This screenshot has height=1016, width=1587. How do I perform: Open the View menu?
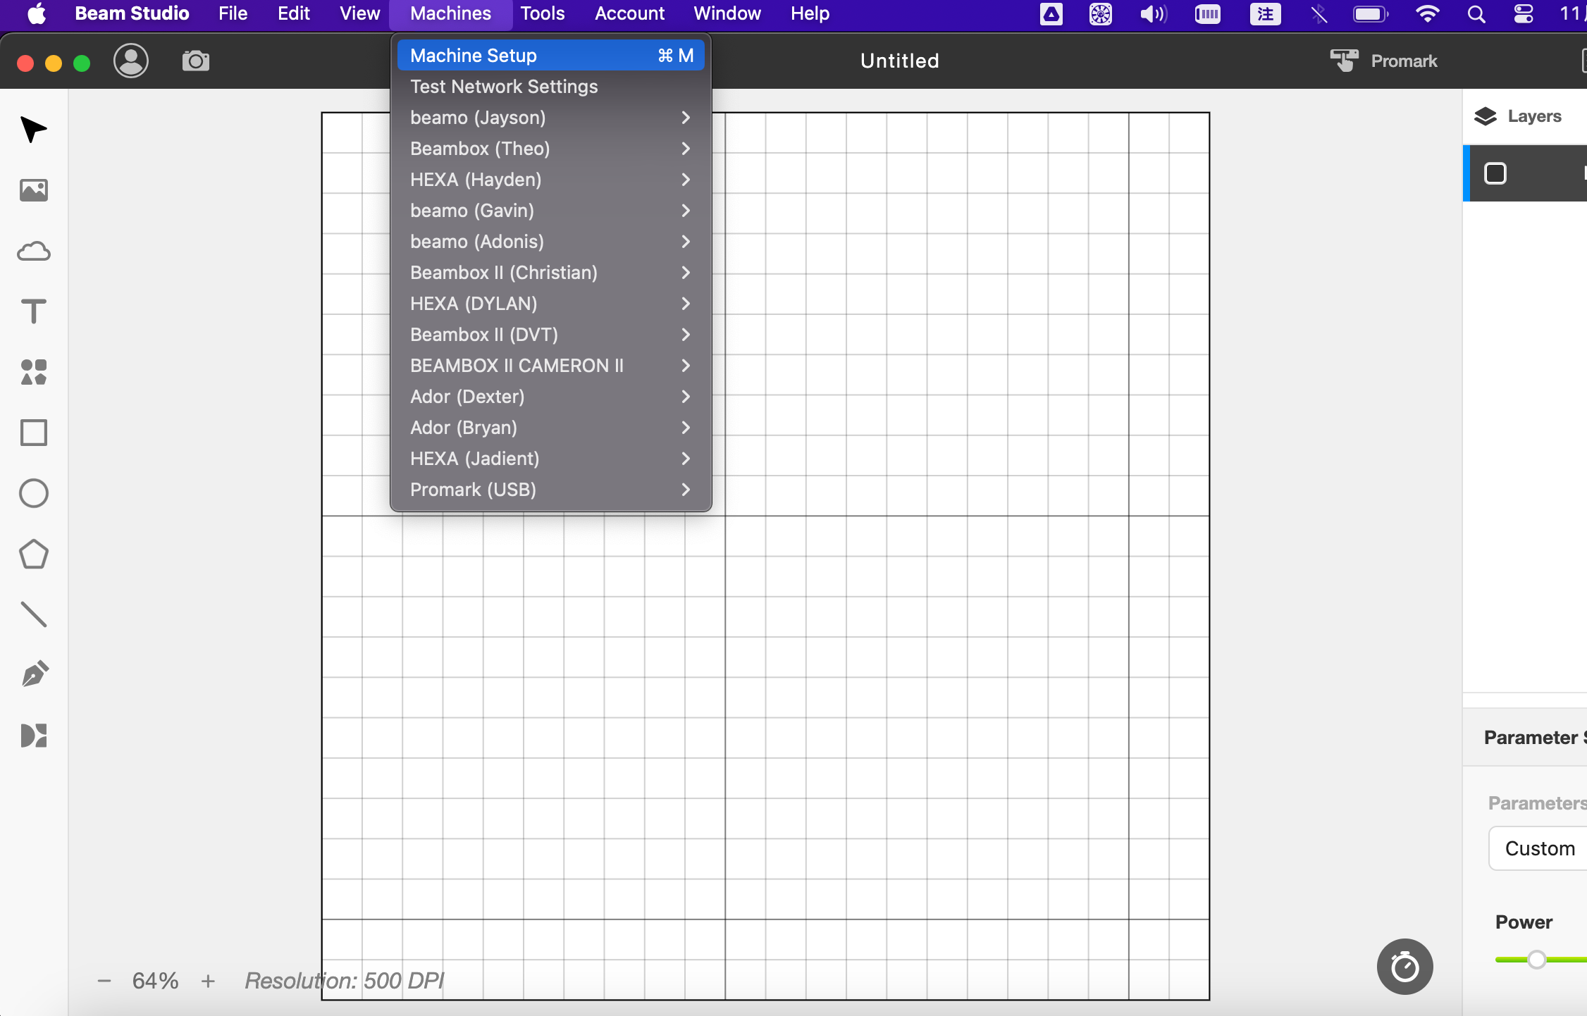pos(359,13)
